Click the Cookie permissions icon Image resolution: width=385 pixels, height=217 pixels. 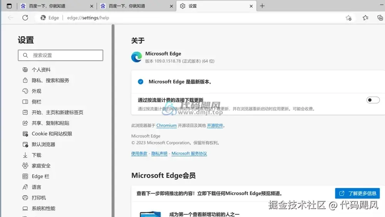(x=25, y=134)
